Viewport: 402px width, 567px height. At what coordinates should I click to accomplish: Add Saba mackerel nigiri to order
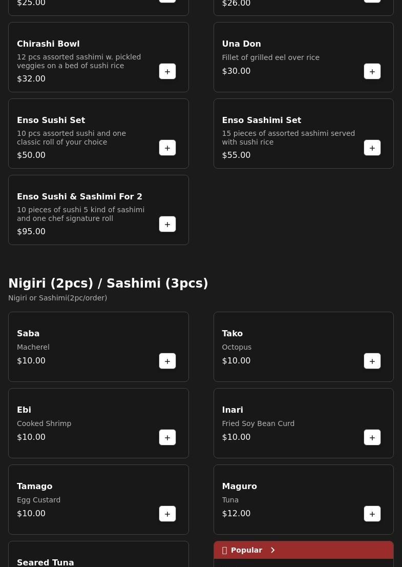tap(167, 361)
